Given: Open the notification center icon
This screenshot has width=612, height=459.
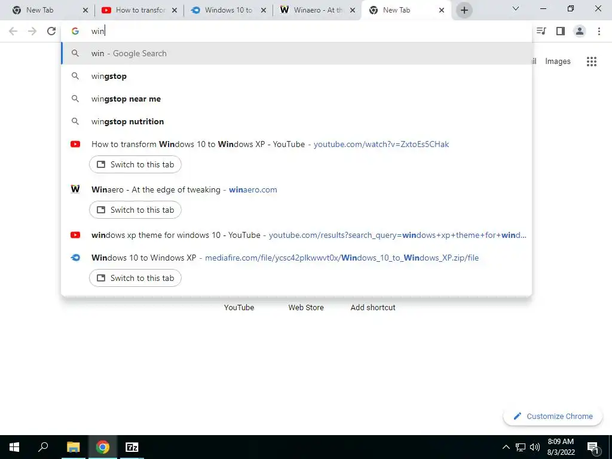Looking at the screenshot, I should (x=593, y=448).
